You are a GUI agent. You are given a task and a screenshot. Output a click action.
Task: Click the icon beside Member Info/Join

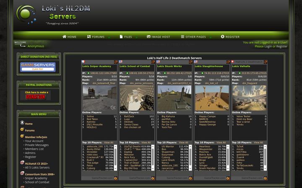[22, 136]
